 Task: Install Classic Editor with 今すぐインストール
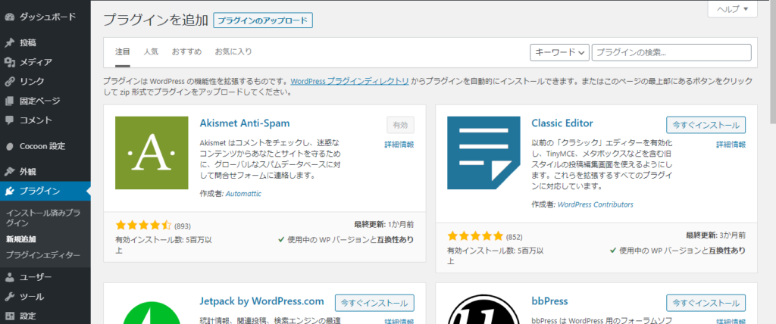click(x=706, y=125)
